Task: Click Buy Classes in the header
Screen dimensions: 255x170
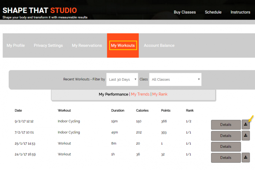Action: click(185, 12)
